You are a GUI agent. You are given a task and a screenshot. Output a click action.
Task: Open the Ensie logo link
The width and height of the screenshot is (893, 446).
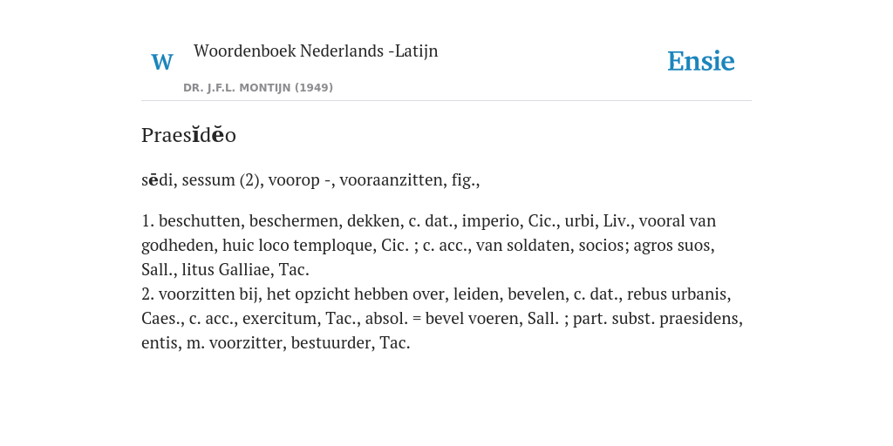(x=700, y=62)
